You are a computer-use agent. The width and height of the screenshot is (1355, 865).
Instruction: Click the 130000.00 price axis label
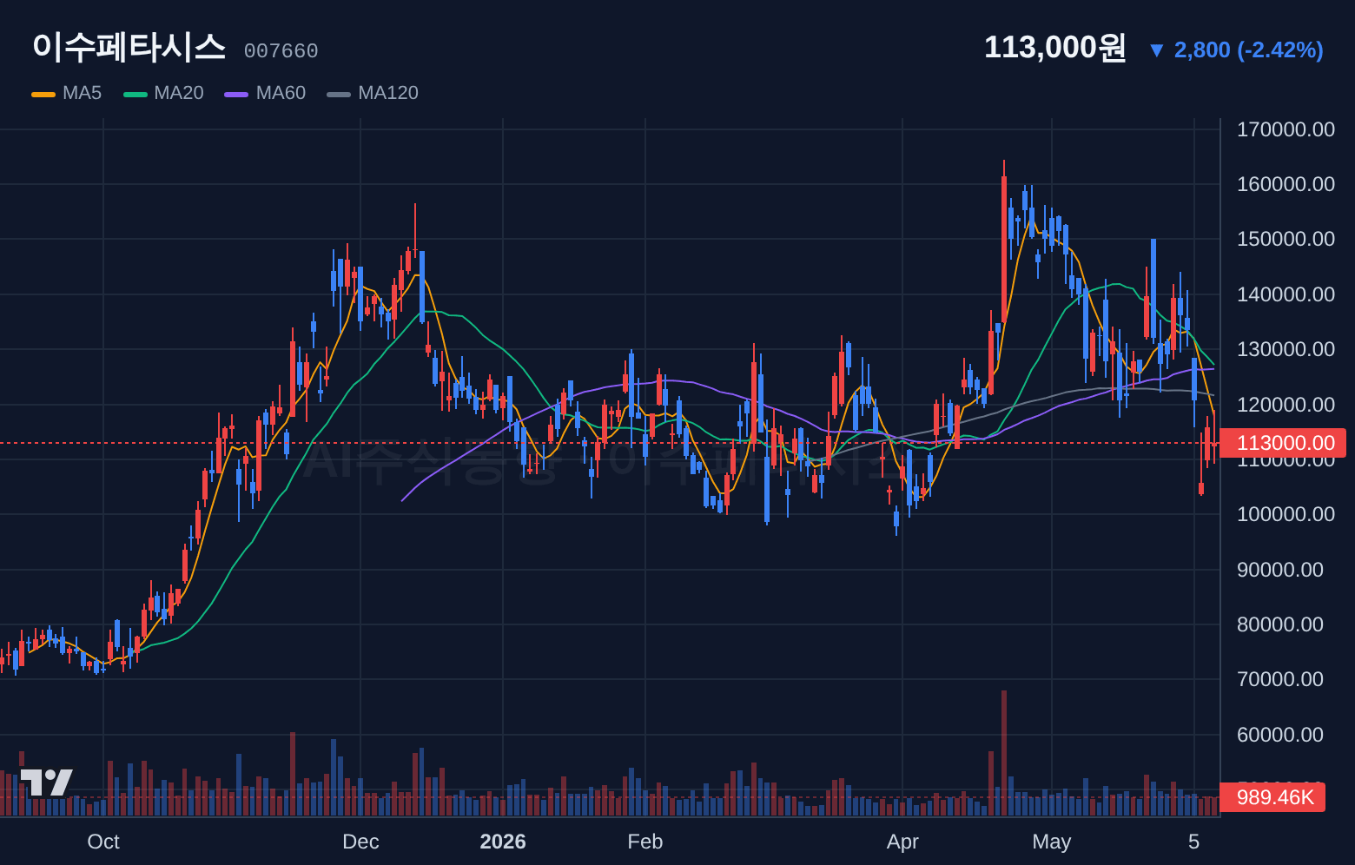[1286, 349]
